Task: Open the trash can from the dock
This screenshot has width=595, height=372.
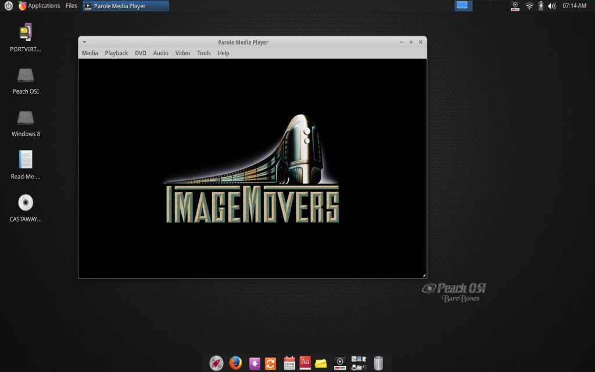Action: 378,363
